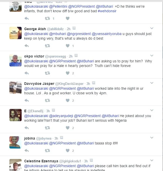Open jobina's avatar thumbnail
Screen dimensions: 163x171
(16, 143)
